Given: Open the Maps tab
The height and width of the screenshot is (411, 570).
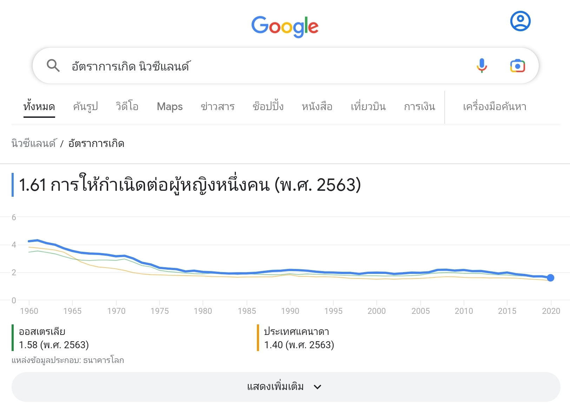Looking at the screenshot, I should [170, 106].
